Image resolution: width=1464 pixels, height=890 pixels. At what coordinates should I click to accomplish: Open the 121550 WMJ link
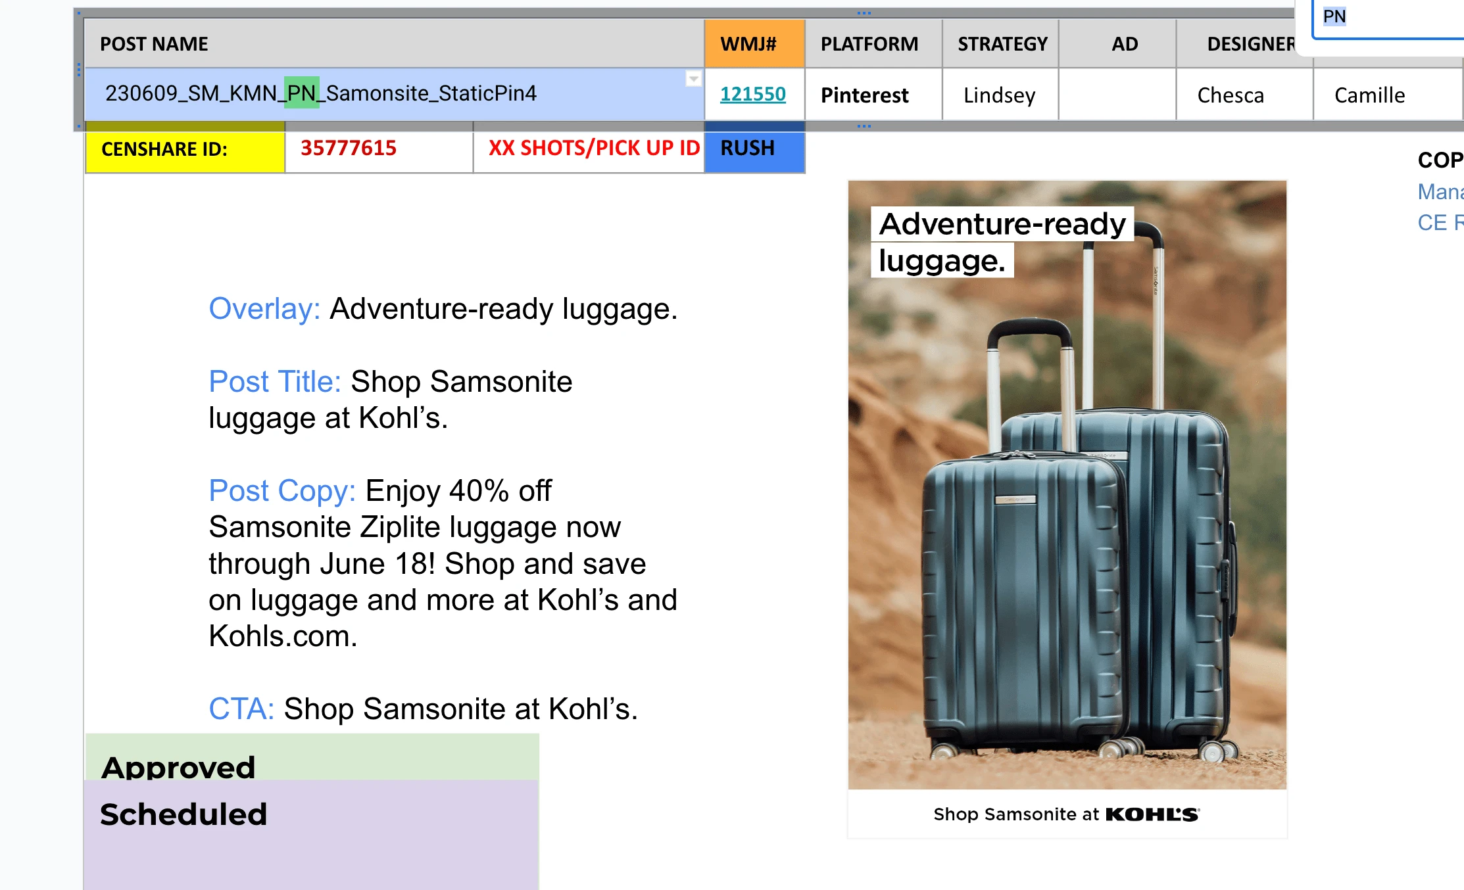click(752, 94)
